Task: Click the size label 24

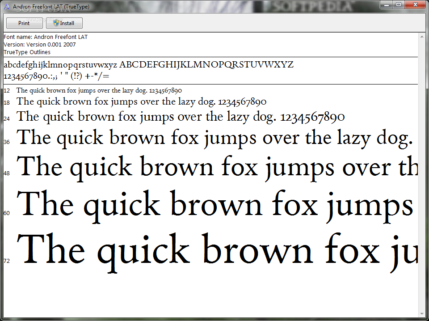Action: (x=7, y=119)
